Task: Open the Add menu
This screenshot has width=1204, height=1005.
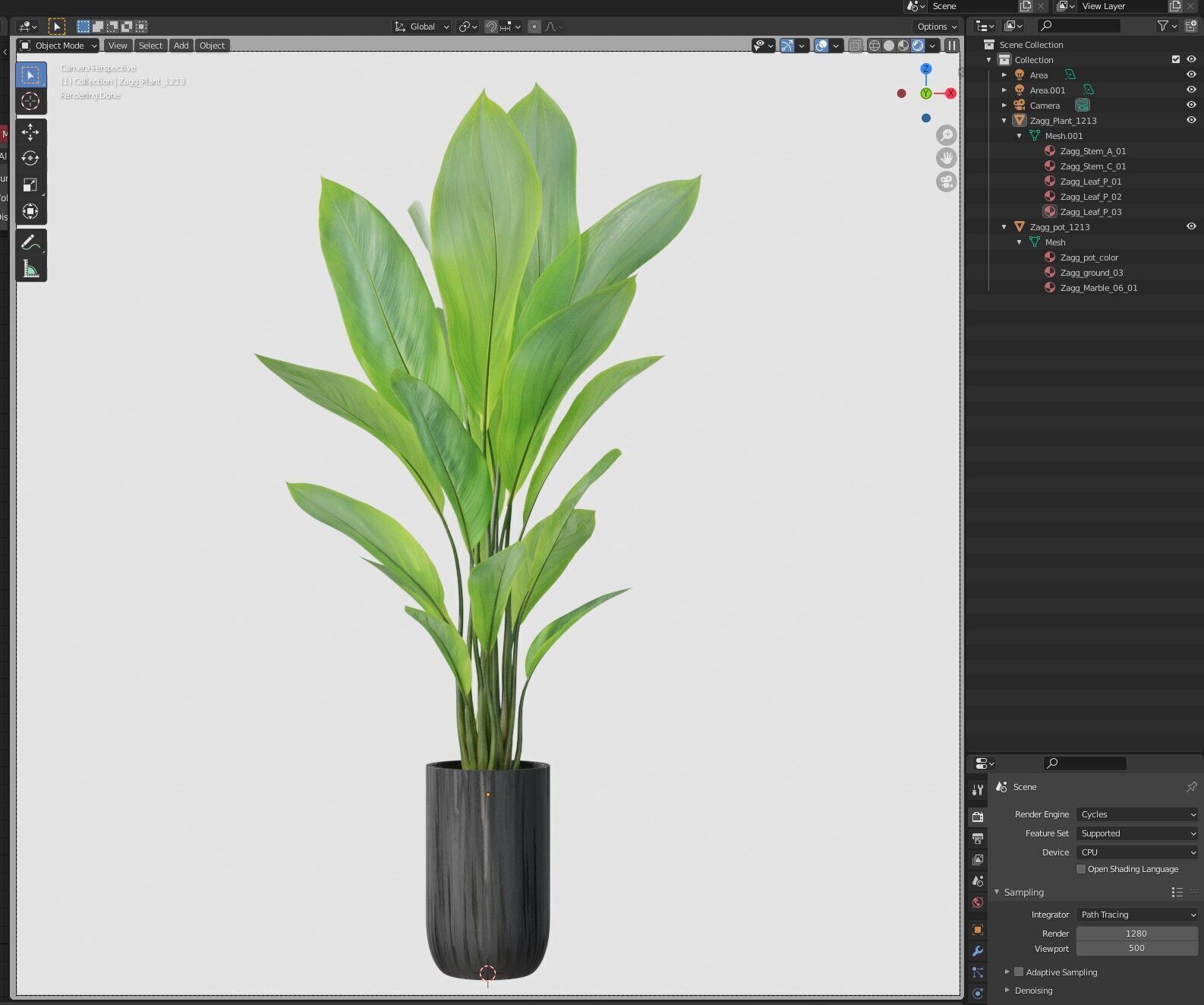Action: click(x=181, y=46)
